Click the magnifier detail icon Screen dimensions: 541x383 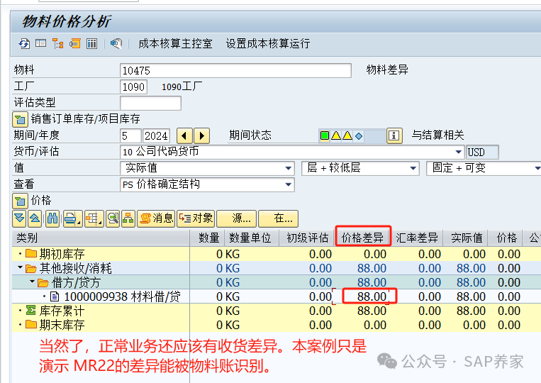[113, 218]
